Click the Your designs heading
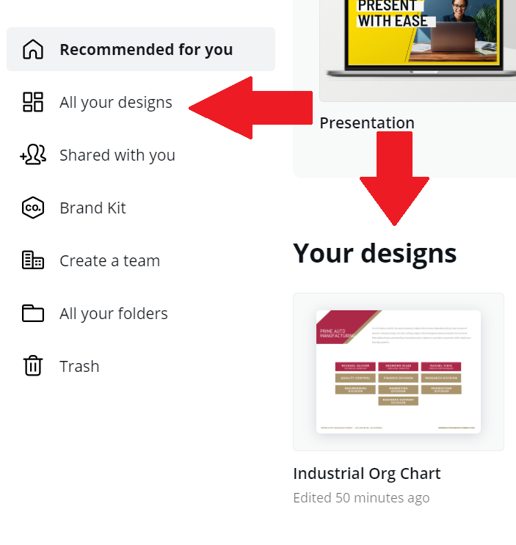The height and width of the screenshot is (545, 516). pos(375,254)
